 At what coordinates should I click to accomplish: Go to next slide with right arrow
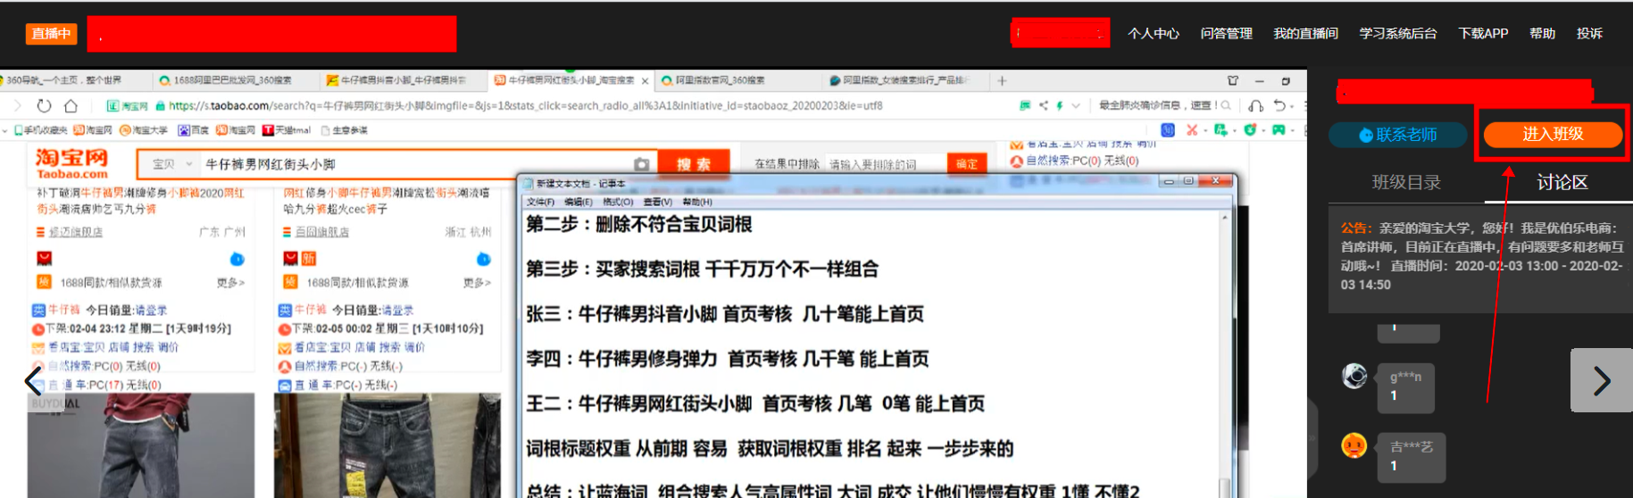pyautogui.click(x=1602, y=381)
